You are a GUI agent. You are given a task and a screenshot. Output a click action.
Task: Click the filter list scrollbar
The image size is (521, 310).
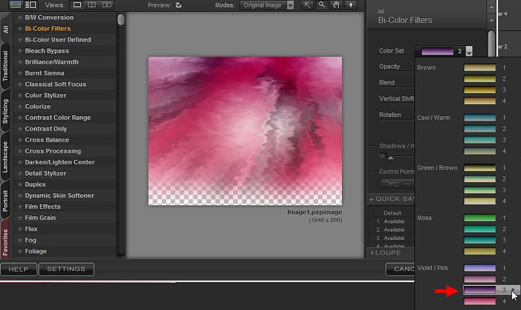tap(121, 19)
